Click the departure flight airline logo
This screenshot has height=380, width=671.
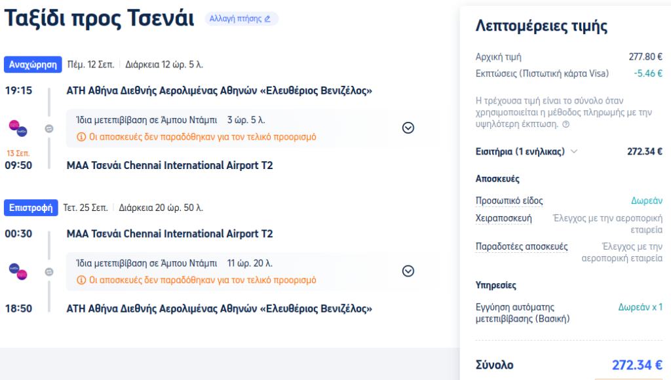18,128
